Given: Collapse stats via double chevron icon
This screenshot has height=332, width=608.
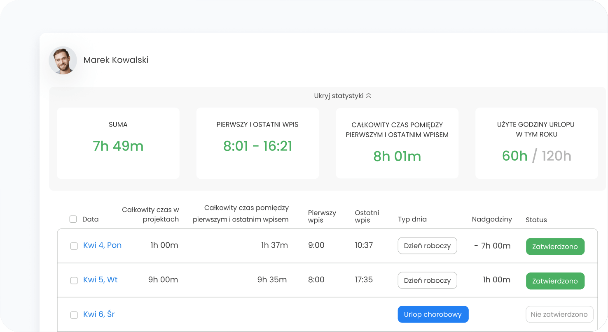Looking at the screenshot, I should 369,96.
